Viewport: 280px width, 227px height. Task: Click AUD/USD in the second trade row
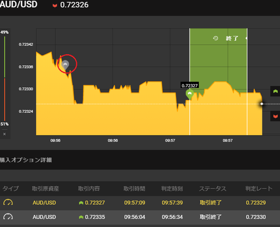(44, 217)
